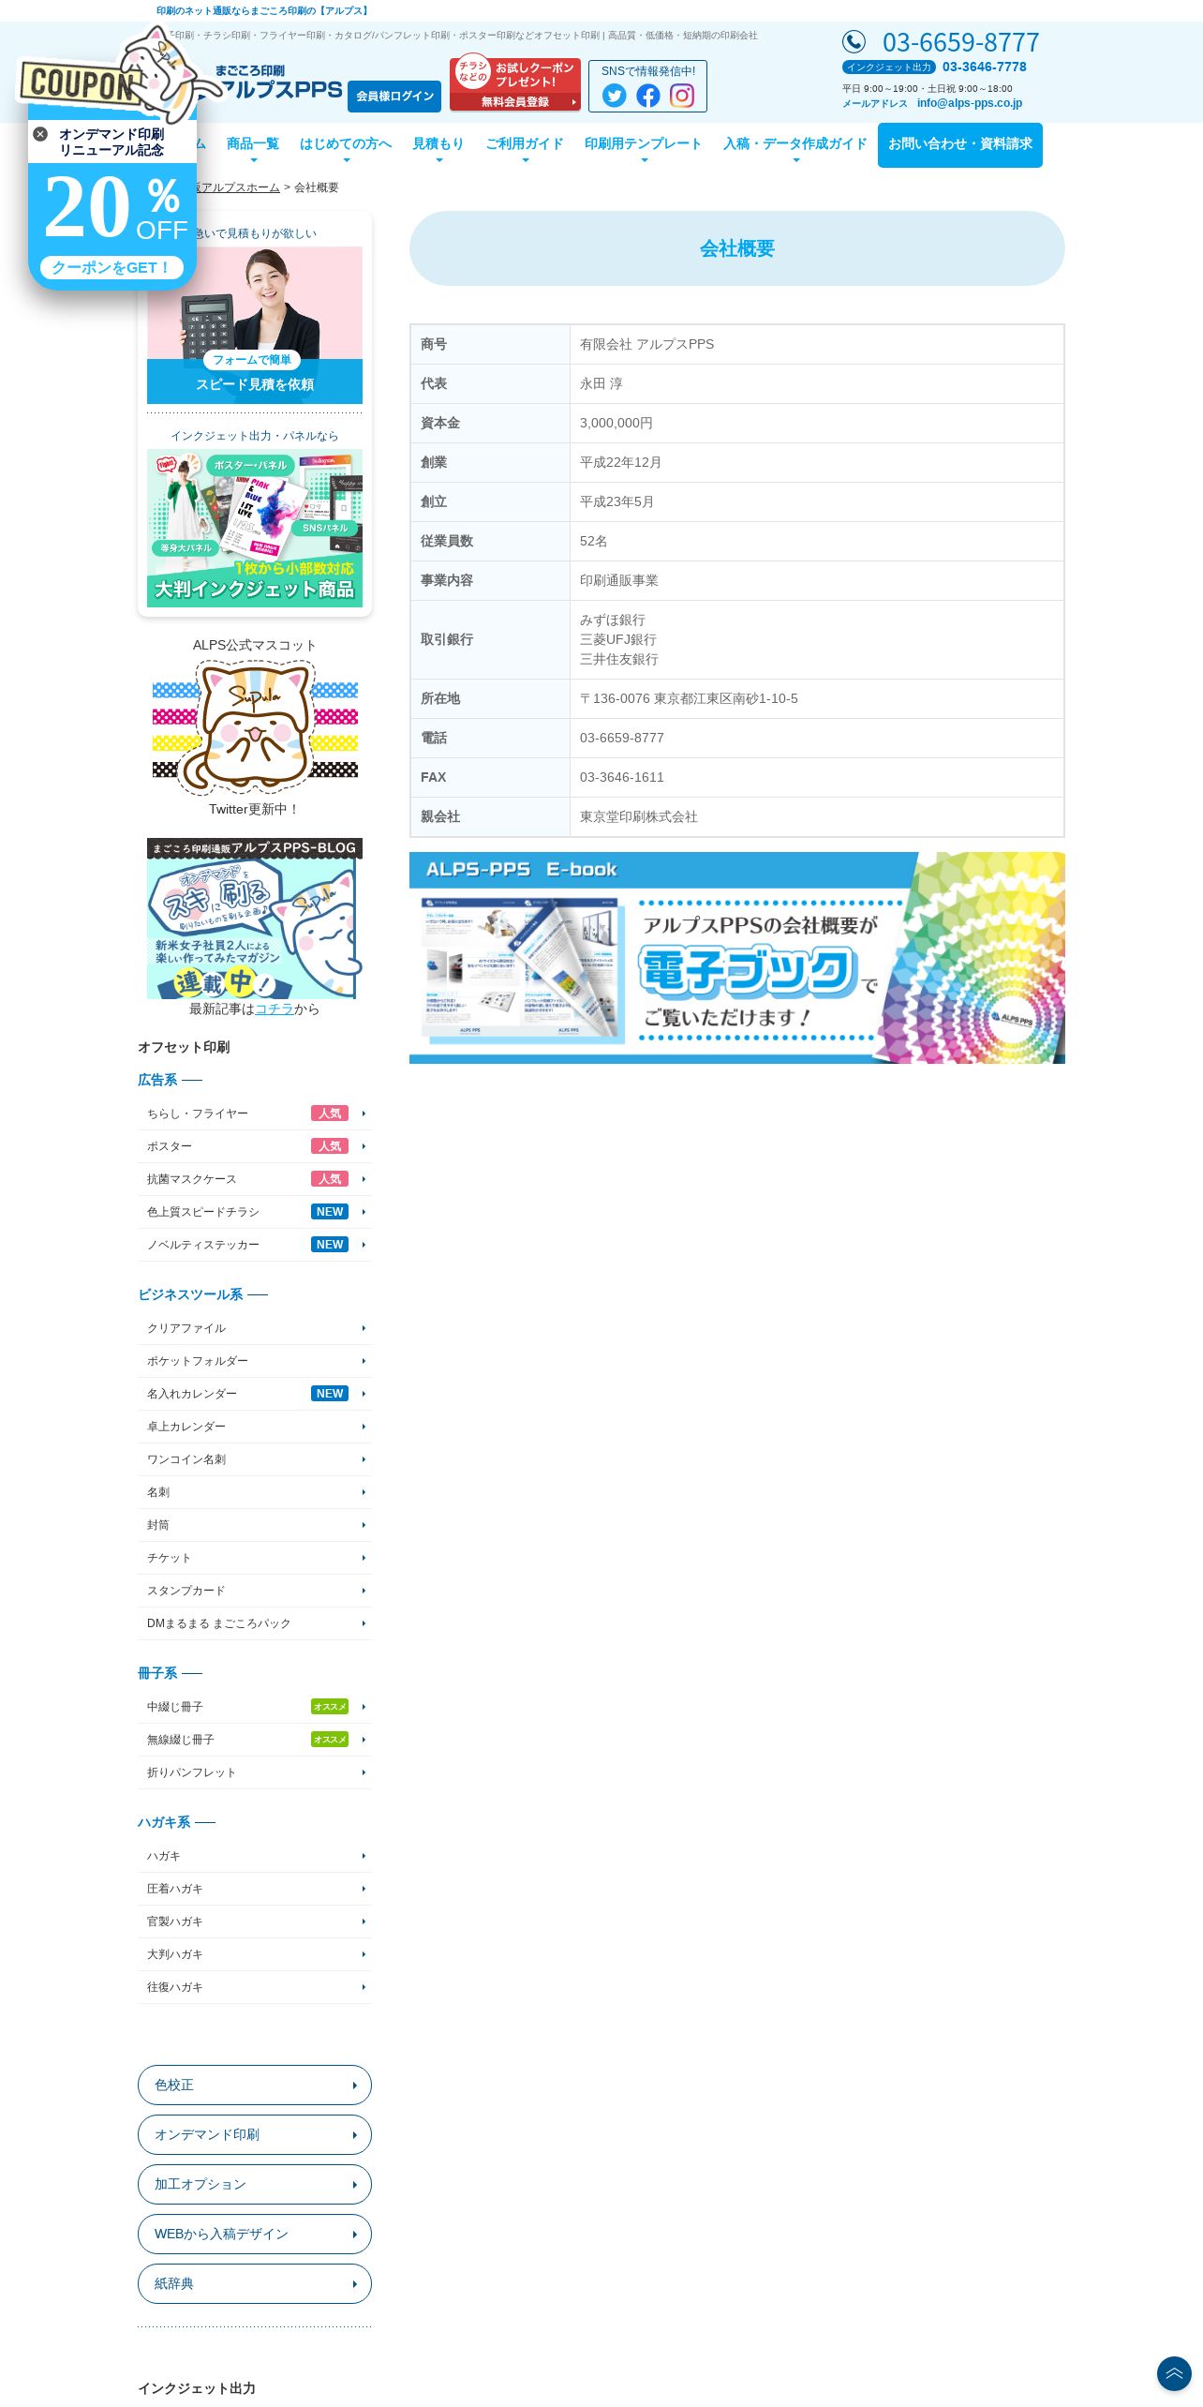
Task: Expand the WEBから入稿デザイン section button
Action: [255, 2234]
